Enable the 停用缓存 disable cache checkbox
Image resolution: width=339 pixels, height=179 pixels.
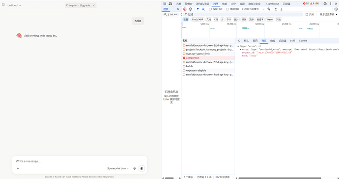pos(227,9)
